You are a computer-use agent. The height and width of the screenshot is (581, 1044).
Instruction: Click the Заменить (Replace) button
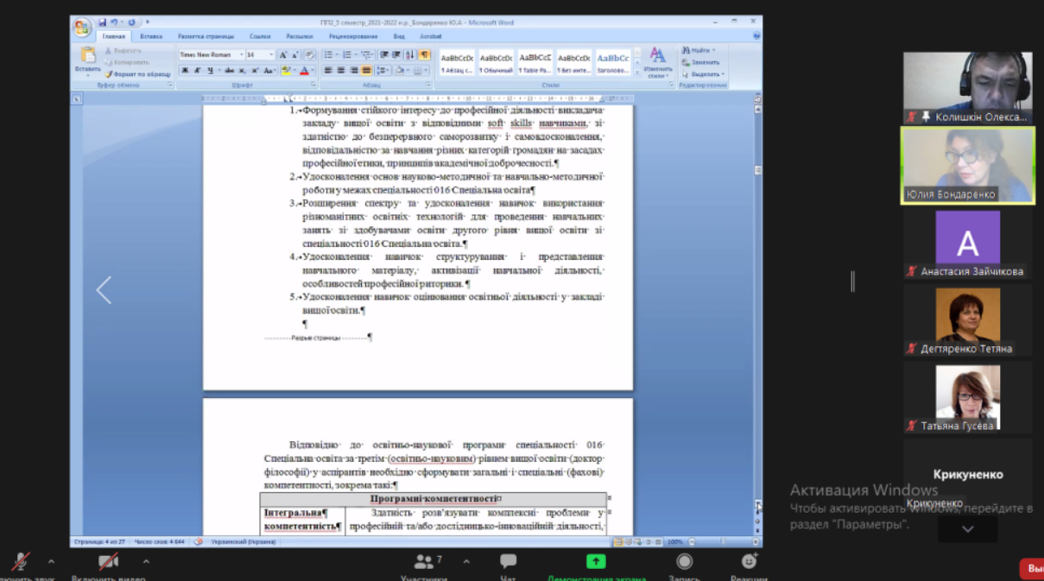tap(700, 62)
